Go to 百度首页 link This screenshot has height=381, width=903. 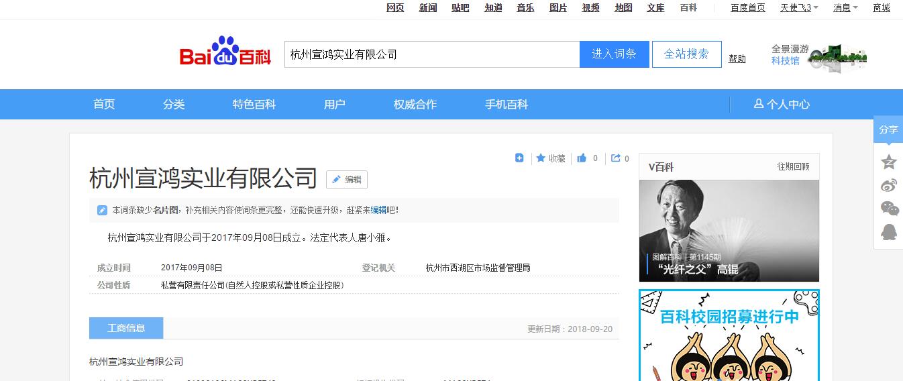(x=748, y=8)
